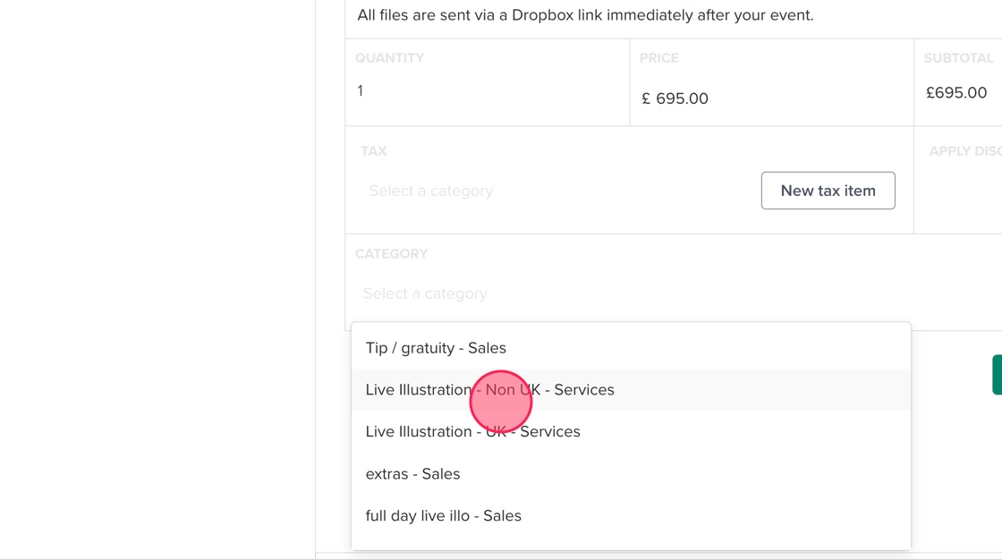Pick 'Live Illustration - UK - Services' option
This screenshot has height=560, width=1002.
tap(472, 432)
